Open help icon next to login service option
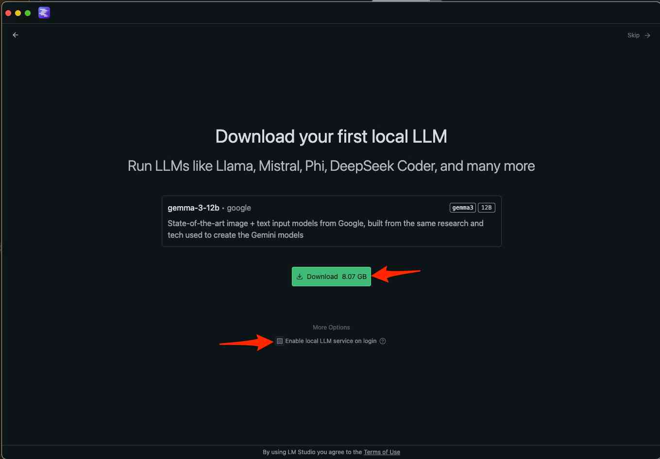660x459 pixels. [383, 341]
